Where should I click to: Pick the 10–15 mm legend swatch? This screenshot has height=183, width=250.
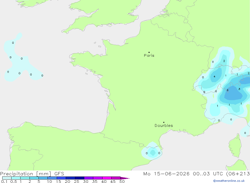[x=52, y=178]
